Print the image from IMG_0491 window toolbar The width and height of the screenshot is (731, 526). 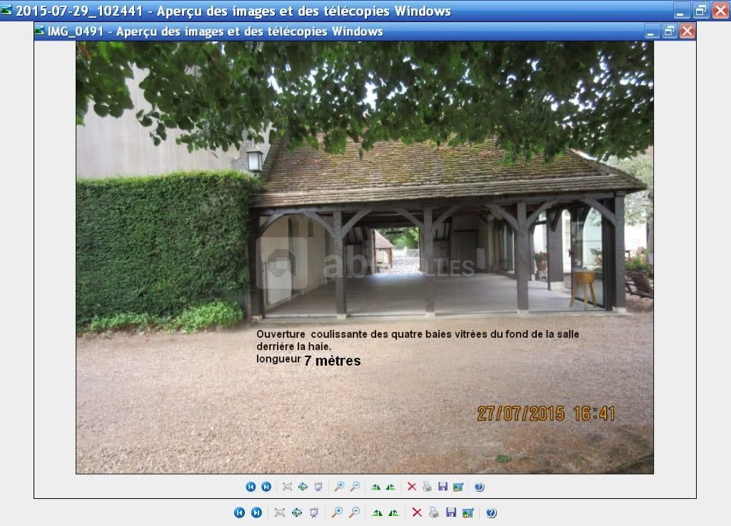point(427,487)
